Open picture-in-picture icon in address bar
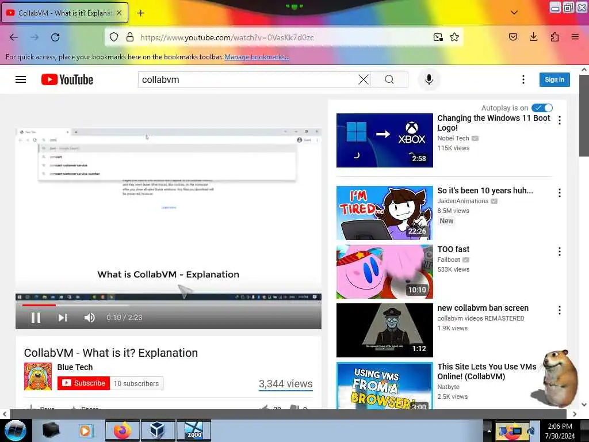 tap(438, 37)
